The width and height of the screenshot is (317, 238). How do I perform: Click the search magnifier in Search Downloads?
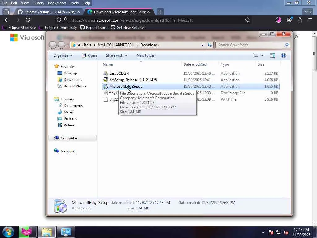click(x=286, y=45)
